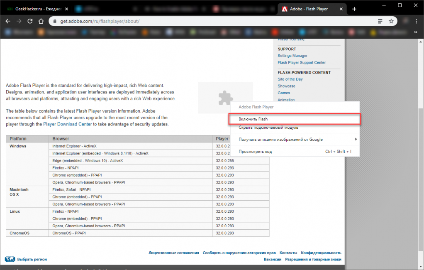Go to Flash Player Support Center
Screen dimensions: 424x270
(302, 63)
